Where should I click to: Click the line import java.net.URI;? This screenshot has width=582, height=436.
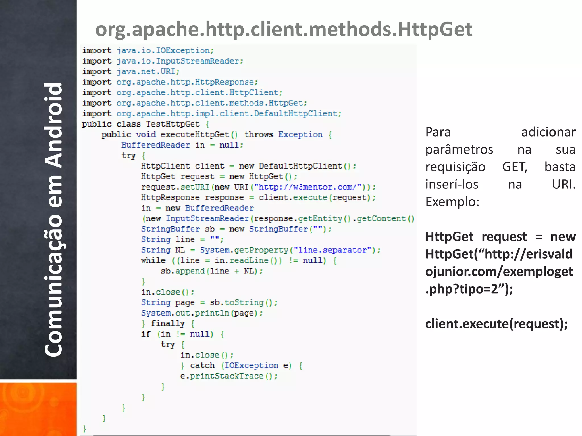tap(131, 72)
